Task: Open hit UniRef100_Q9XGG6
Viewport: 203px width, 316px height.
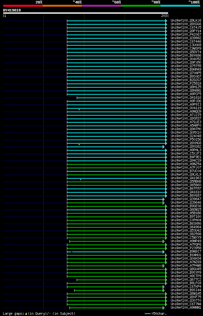Action: point(186,24)
